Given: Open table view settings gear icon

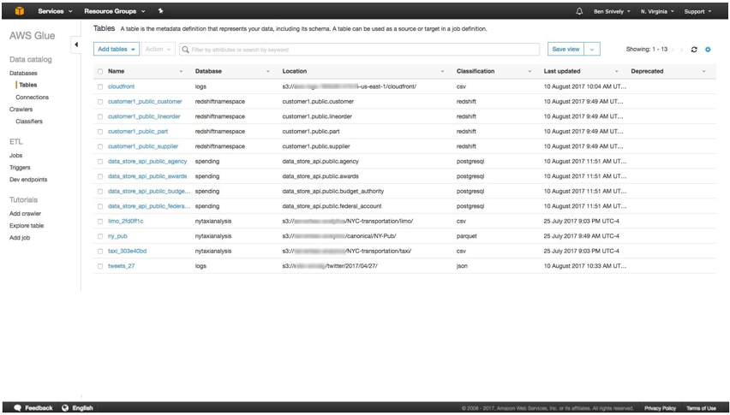Looking at the screenshot, I should click(x=708, y=50).
